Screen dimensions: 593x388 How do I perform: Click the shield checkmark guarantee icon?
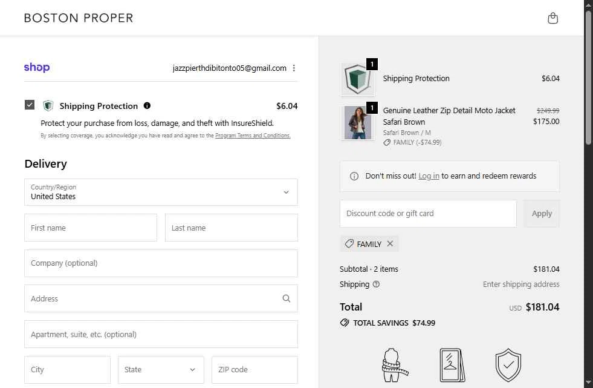[x=508, y=365]
